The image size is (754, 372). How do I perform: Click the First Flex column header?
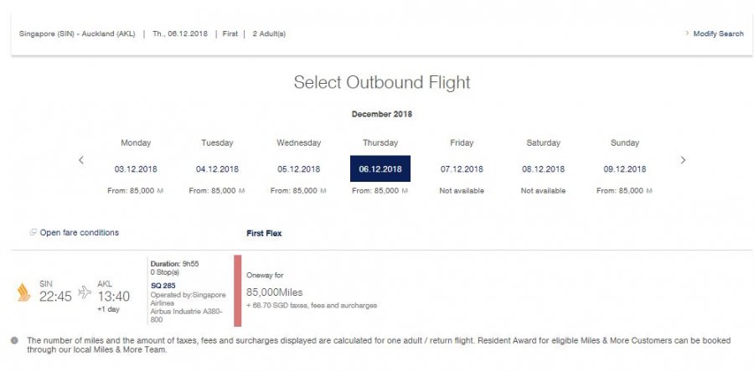click(x=264, y=233)
